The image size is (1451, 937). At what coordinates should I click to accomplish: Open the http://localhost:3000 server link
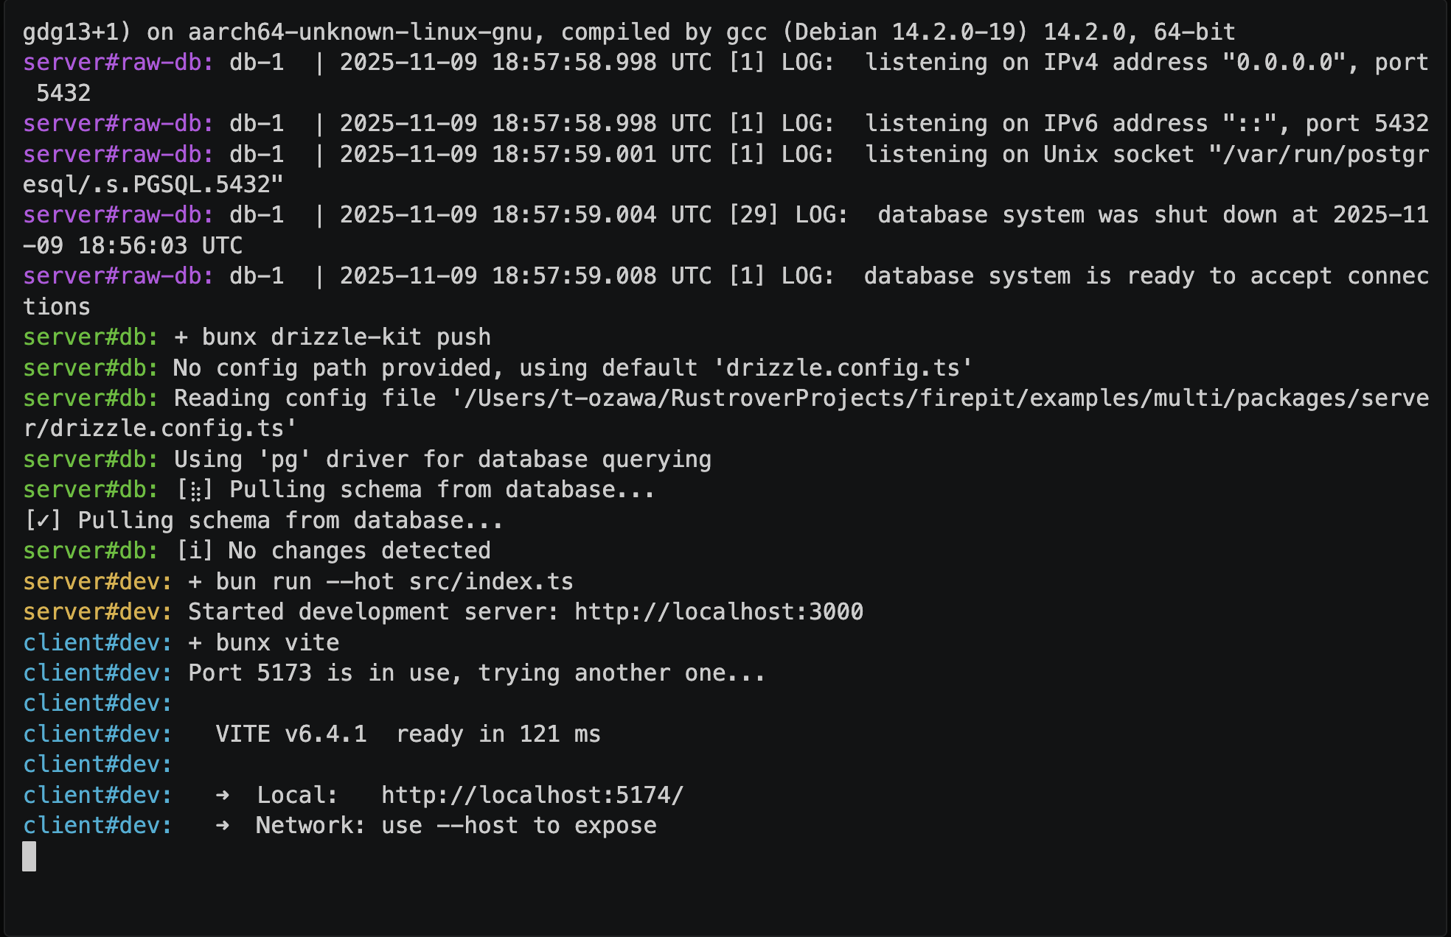pyautogui.click(x=718, y=612)
